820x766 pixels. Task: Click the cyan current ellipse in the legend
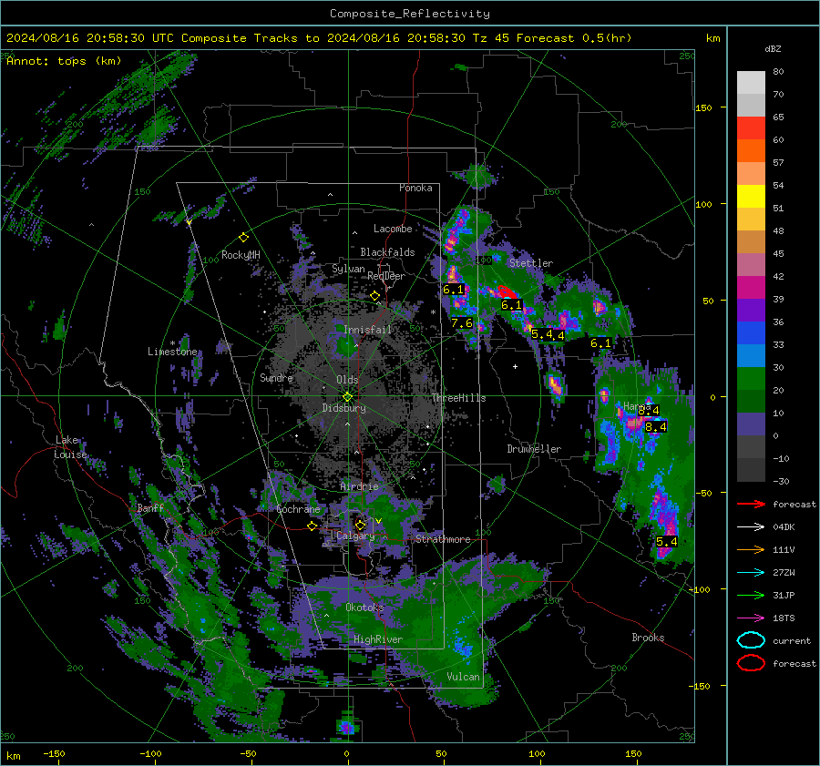click(x=751, y=640)
